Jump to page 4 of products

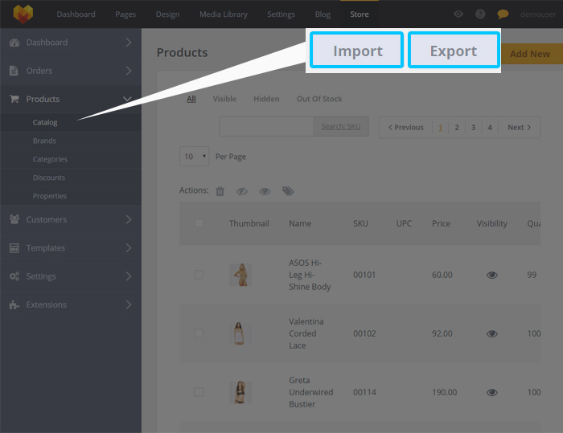point(490,128)
